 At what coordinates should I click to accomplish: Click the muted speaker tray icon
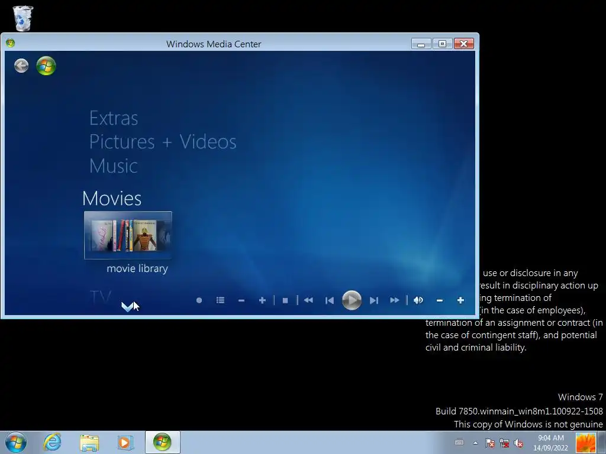point(518,443)
